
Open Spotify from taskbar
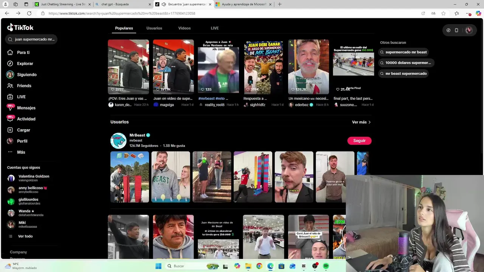326,266
